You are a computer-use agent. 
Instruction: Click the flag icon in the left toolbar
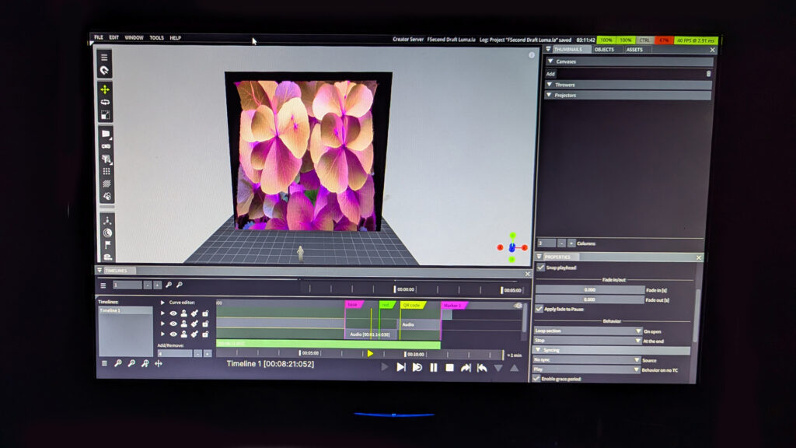pyautogui.click(x=106, y=244)
